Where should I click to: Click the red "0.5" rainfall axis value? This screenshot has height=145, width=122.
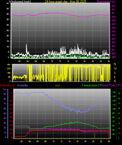(x=11, y=117)
